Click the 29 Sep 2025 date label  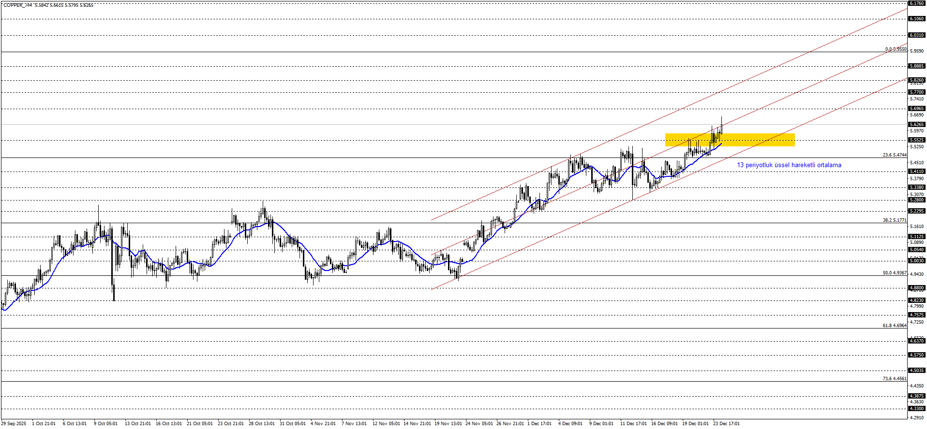point(14,424)
